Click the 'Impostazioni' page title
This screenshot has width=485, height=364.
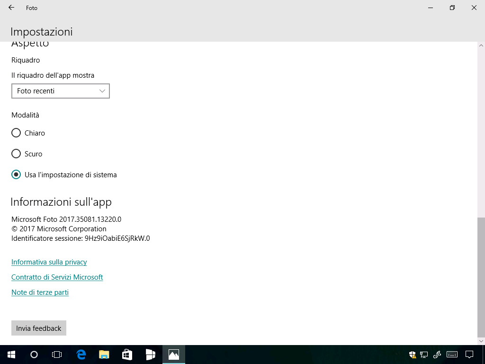(x=42, y=32)
